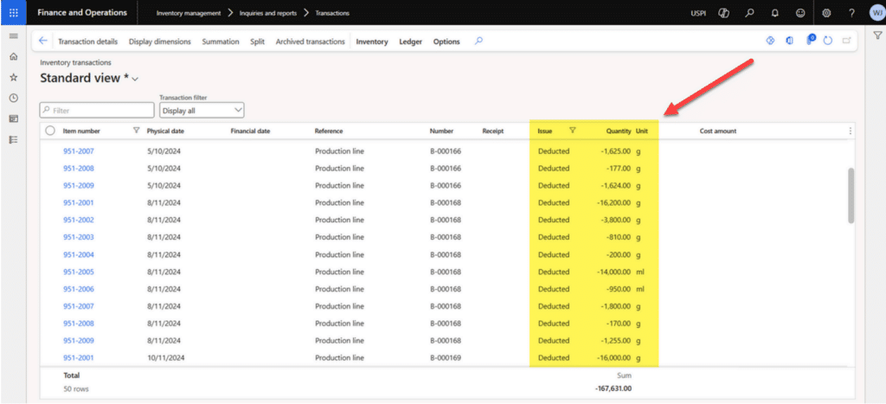Viewport: 886px width, 404px height.
Task: Go to Home in the sidebar
Action: (14, 56)
